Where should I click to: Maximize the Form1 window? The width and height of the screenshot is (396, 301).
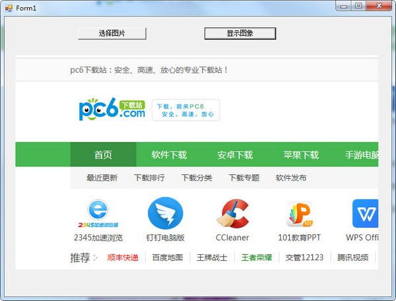pos(358,6)
